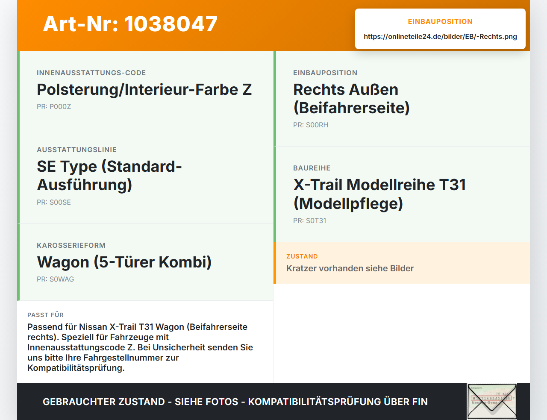Click the gray EINBAUPOSITION label in right column
Image resolution: width=547 pixels, height=420 pixels.
coord(325,73)
